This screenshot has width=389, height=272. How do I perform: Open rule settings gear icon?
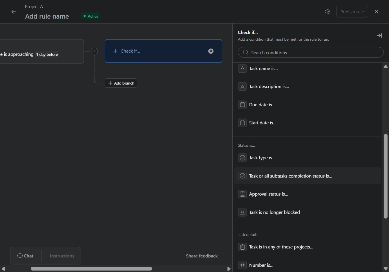tap(328, 12)
